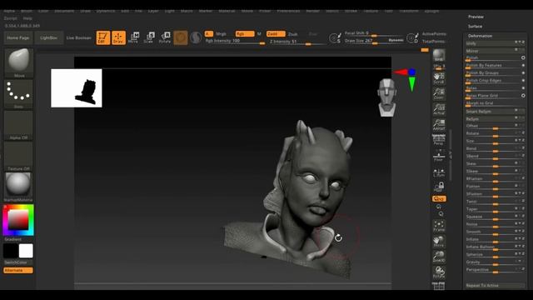Screen dimensions: 533x300
Task: Adjust the Focal Shift slider
Action: (374, 33)
